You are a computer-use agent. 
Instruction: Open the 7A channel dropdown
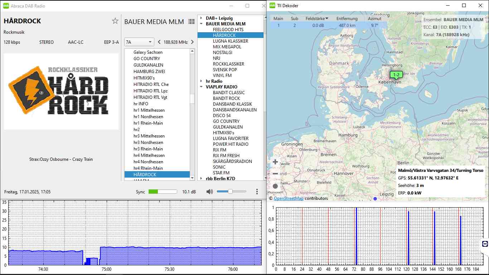pyautogui.click(x=139, y=42)
